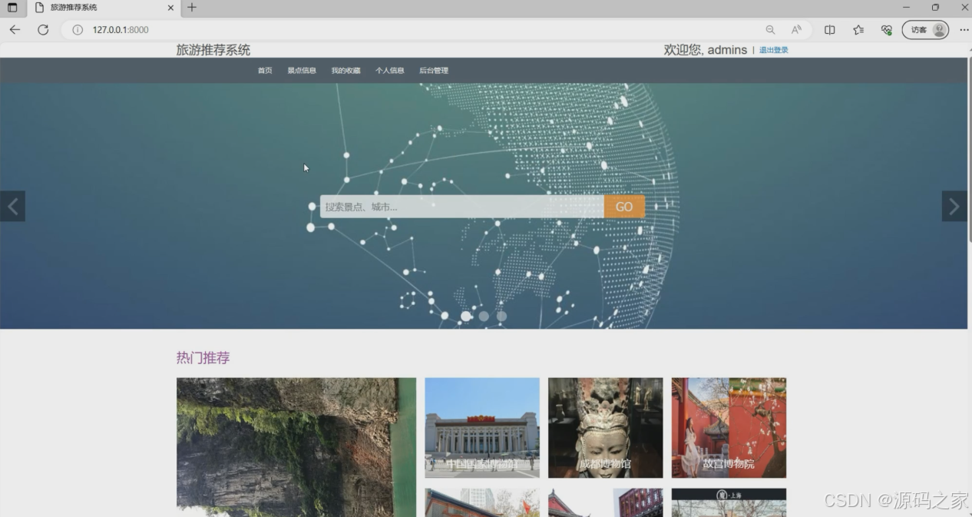Open the 中国国家博物馆 thumbnail

pos(482,427)
